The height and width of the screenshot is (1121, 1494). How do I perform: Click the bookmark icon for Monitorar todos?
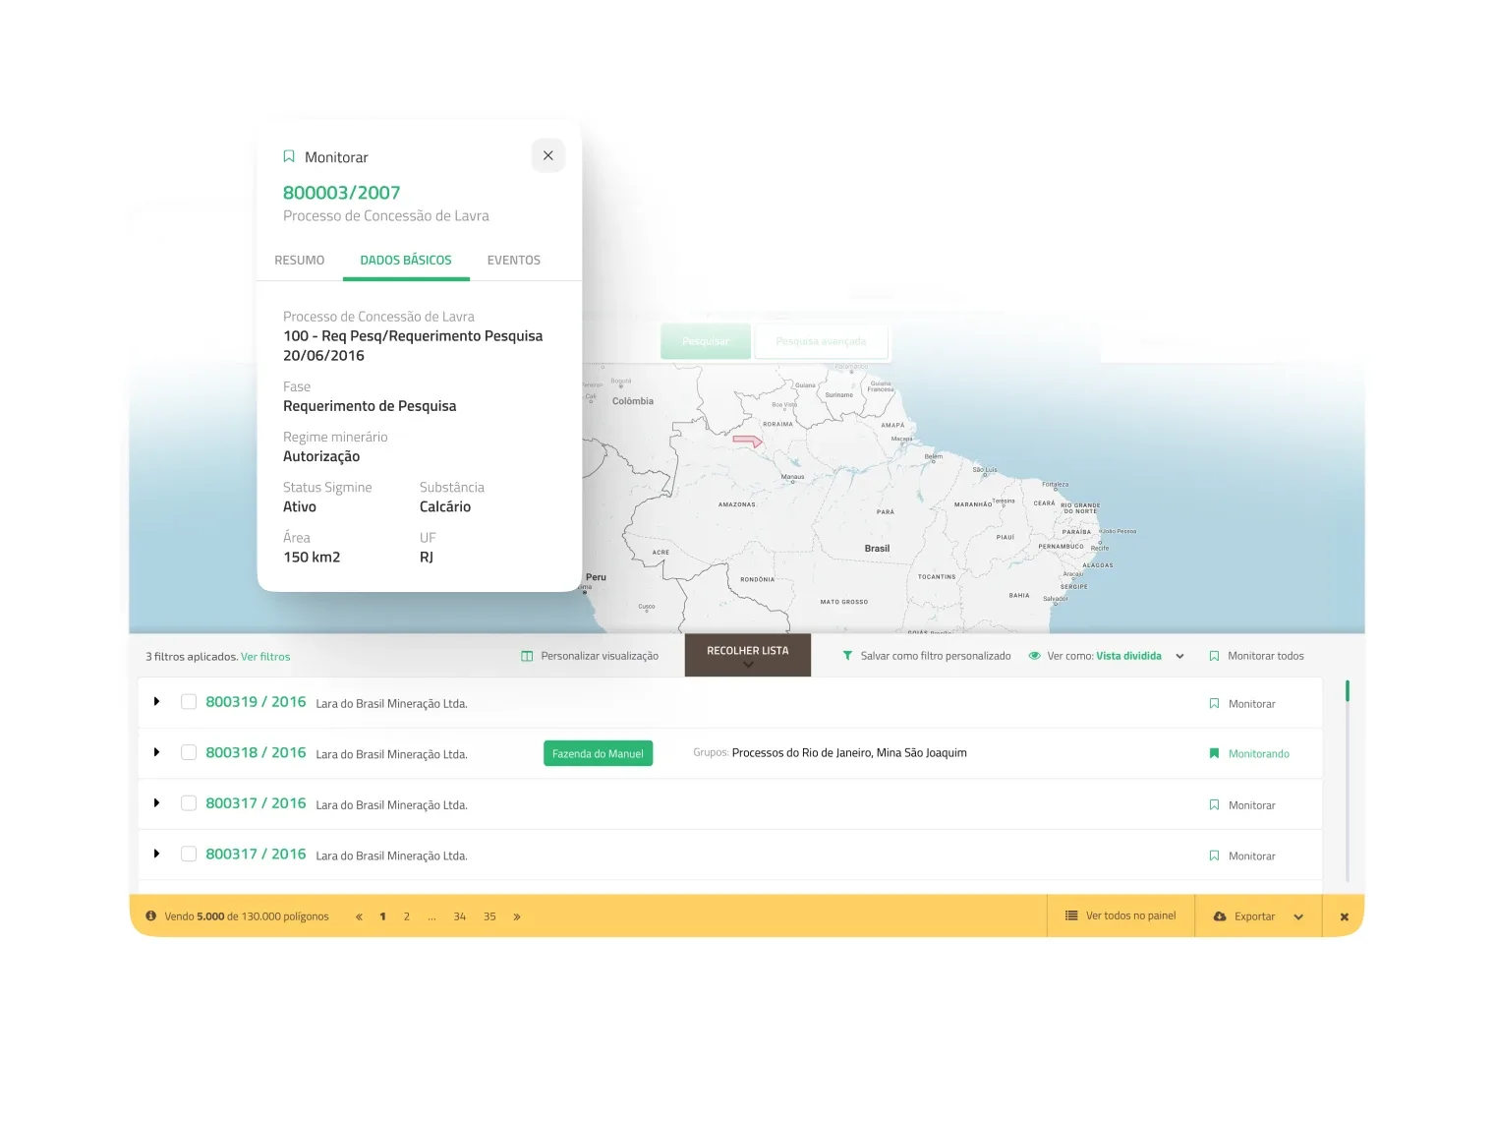tap(1214, 656)
